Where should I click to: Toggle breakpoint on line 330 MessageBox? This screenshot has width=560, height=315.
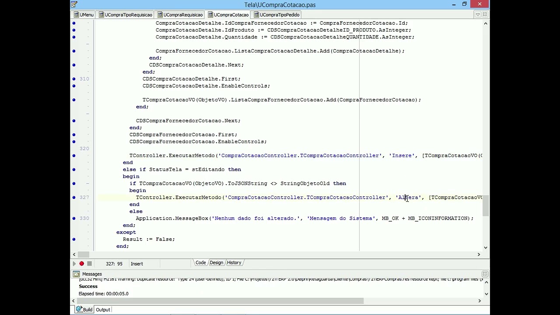[x=74, y=218]
